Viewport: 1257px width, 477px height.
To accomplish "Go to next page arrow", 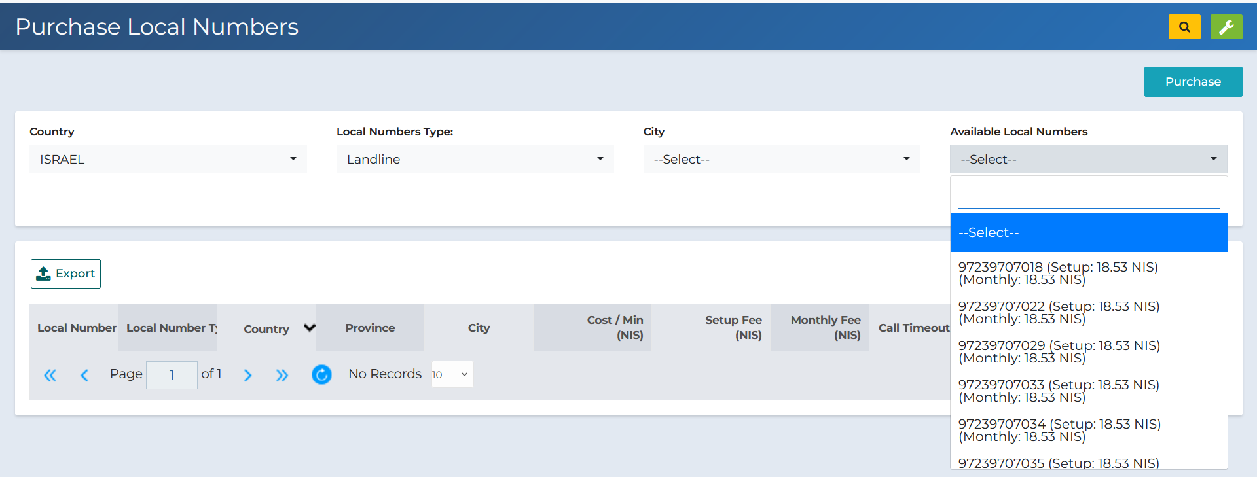I will [x=247, y=375].
